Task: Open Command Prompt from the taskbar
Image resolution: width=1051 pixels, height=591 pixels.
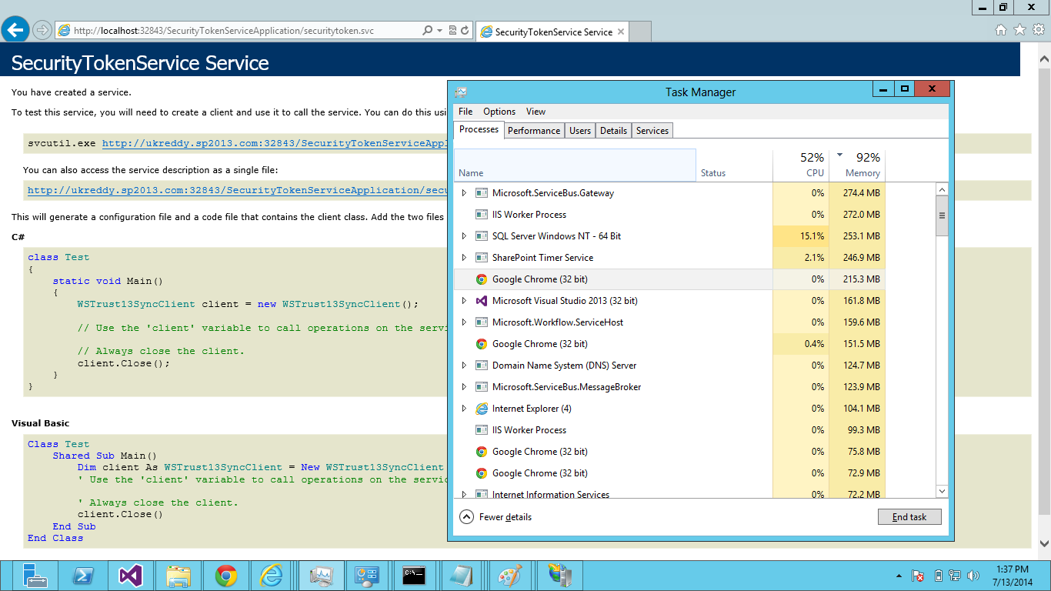Action: point(415,575)
